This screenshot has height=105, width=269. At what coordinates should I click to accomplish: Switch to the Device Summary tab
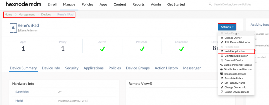click(x=23, y=68)
